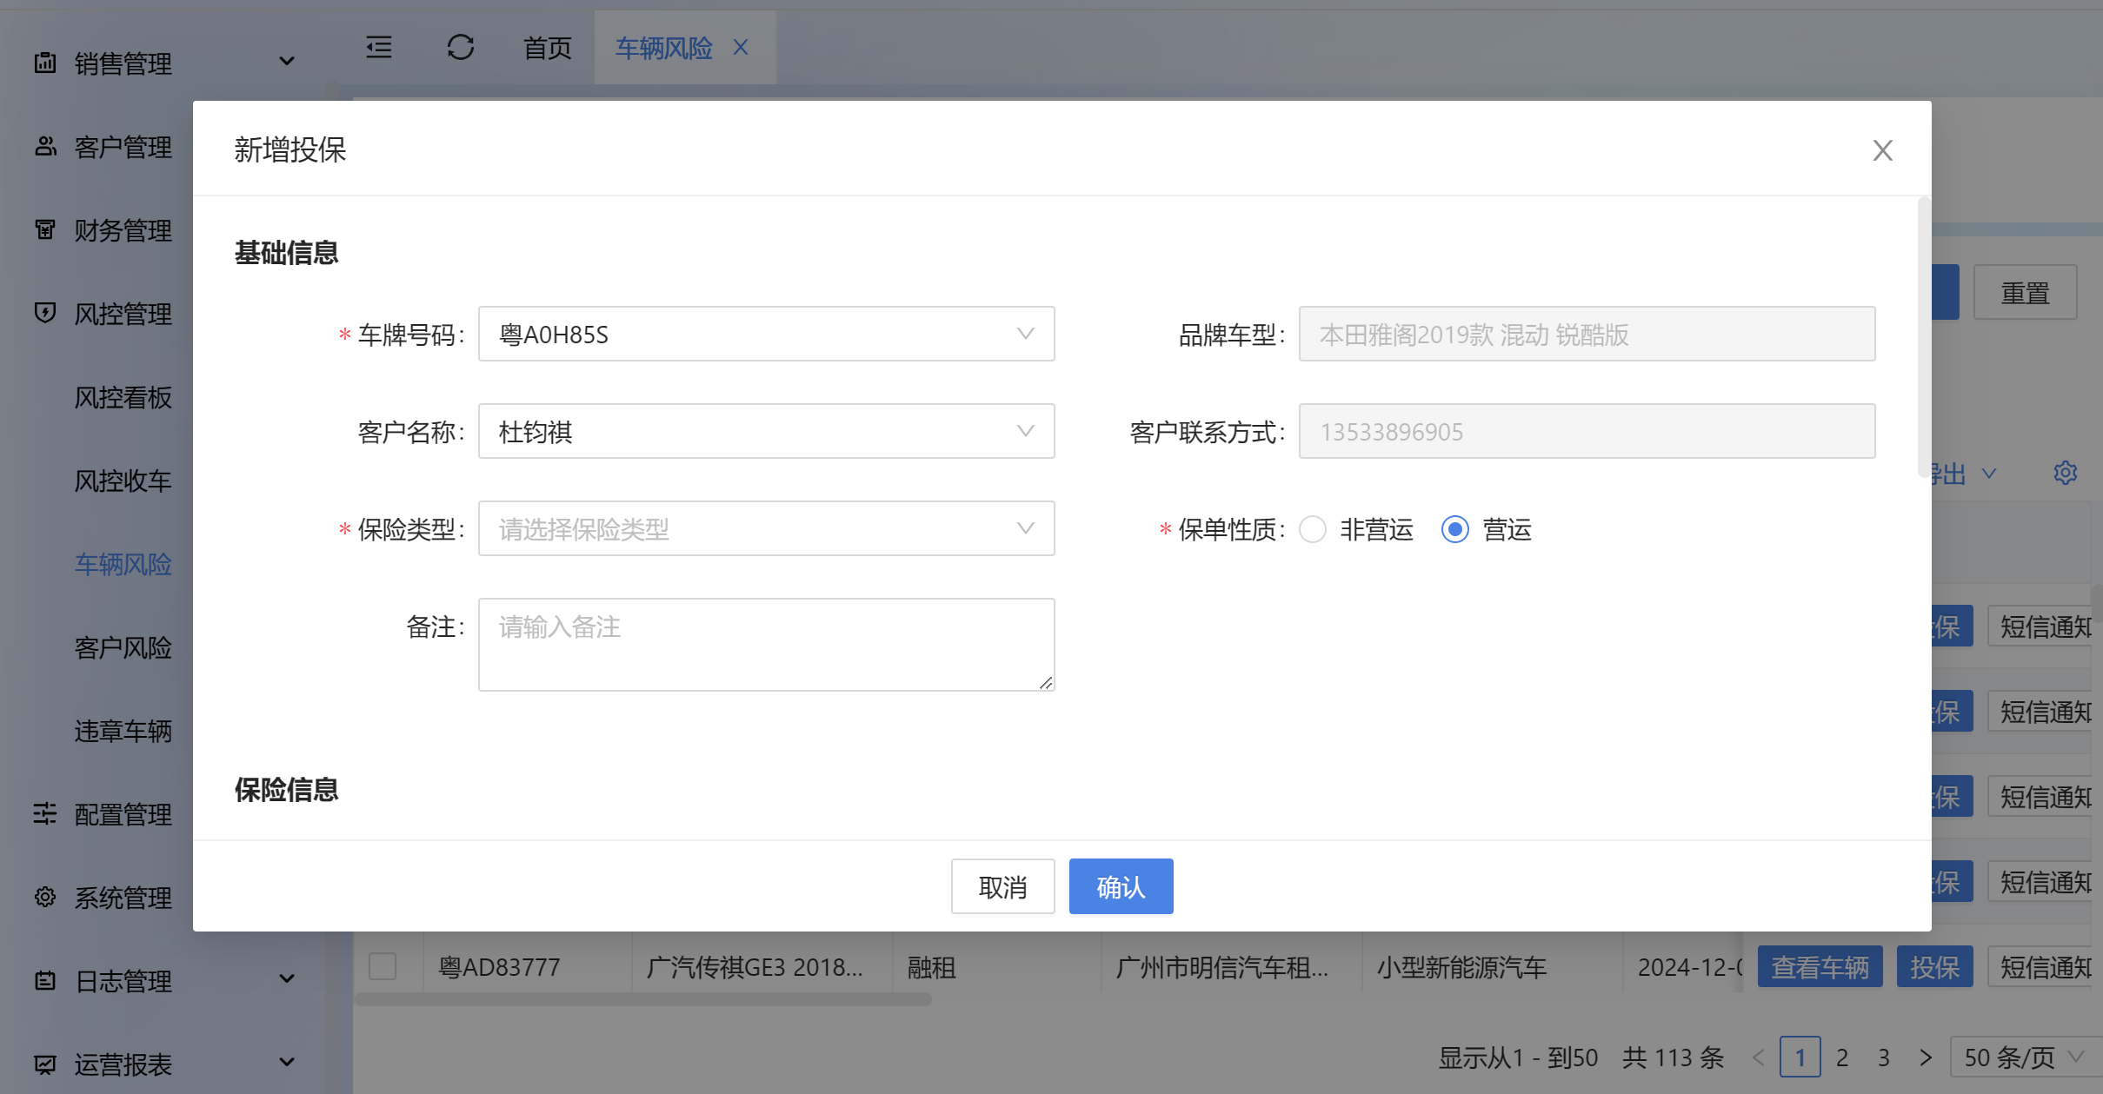This screenshot has height=1094, width=2103.
Task: Select the 非营运 radio option
Action: [1313, 529]
